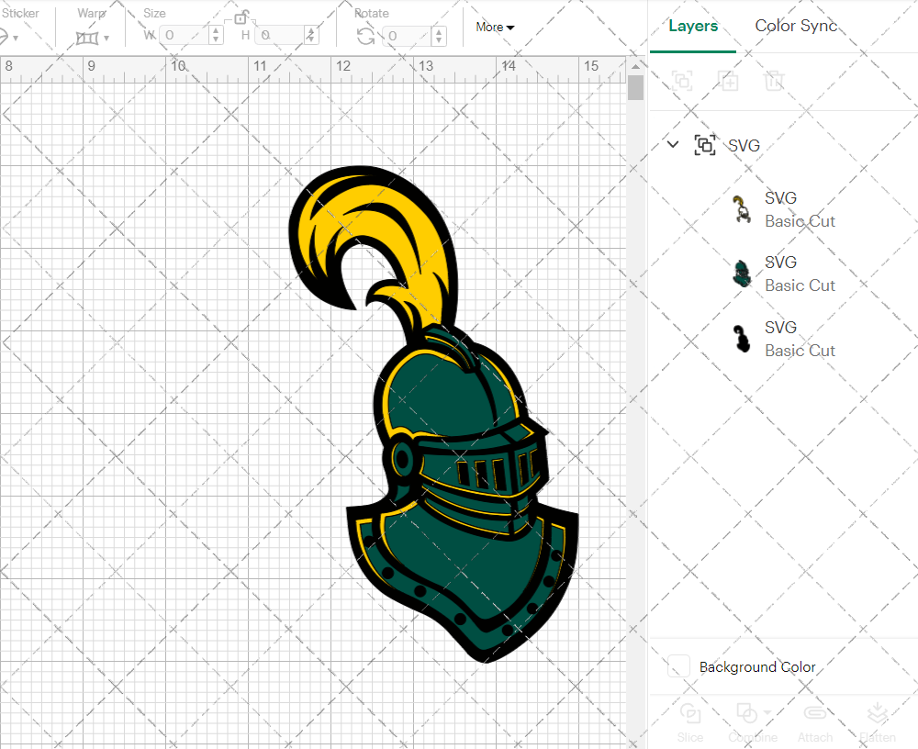918x749 pixels.
Task: Select the knight helmet image on canvas
Action: click(x=434, y=414)
